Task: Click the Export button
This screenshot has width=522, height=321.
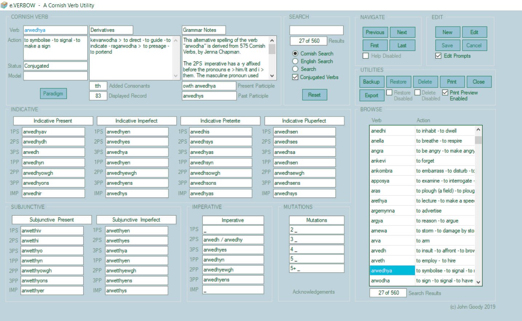Action: pyautogui.click(x=372, y=95)
